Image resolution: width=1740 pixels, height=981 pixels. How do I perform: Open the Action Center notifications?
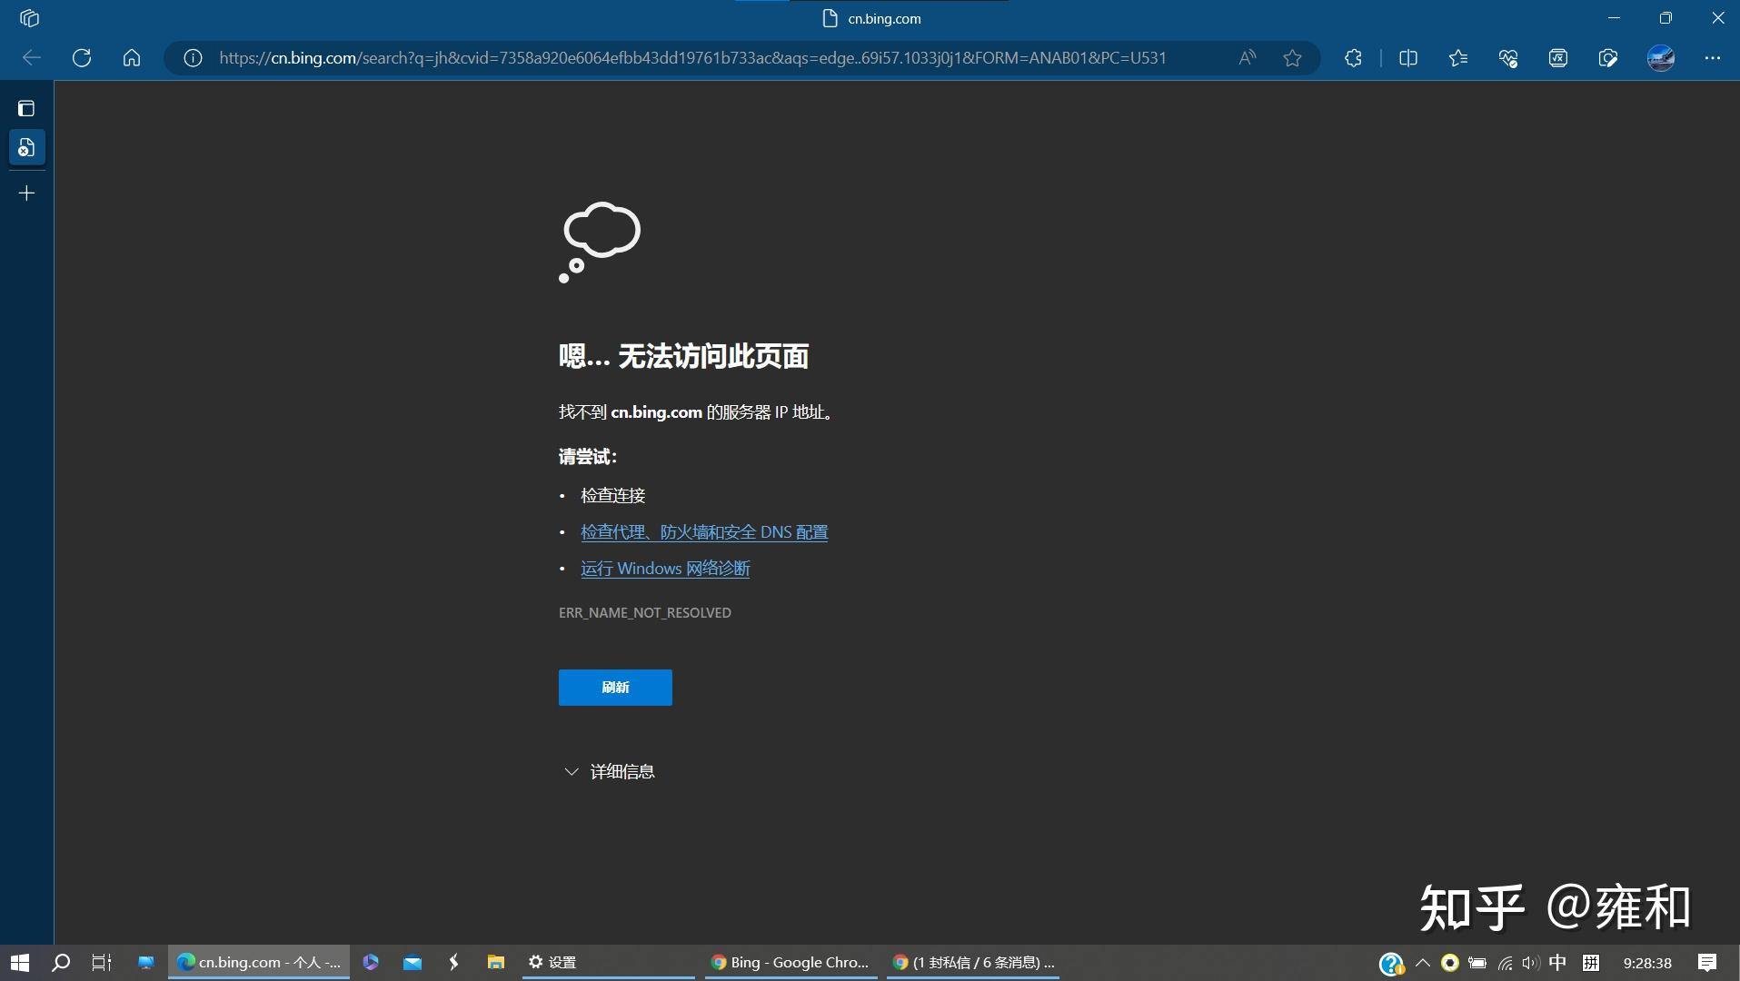pyautogui.click(x=1707, y=963)
